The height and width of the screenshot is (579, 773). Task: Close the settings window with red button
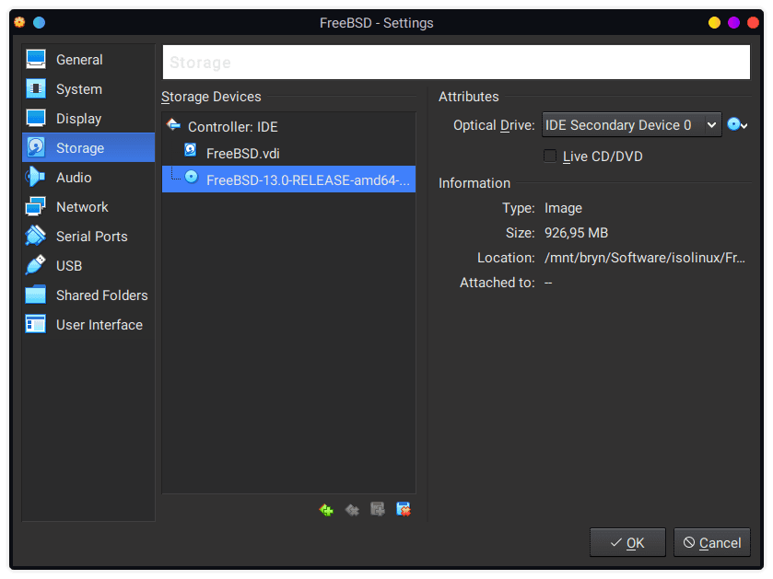[x=753, y=23]
